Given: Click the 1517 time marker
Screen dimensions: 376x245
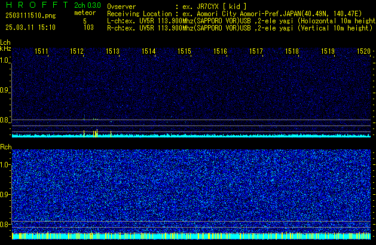Looking at the screenshot, I should pos(256,51).
